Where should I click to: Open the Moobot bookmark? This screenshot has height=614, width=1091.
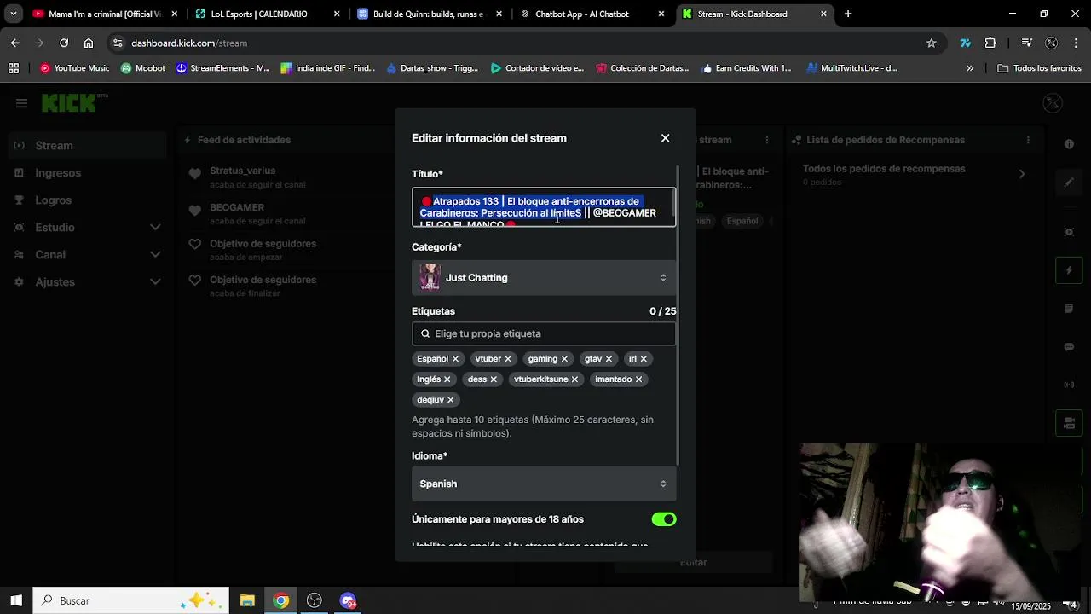click(143, 68)
